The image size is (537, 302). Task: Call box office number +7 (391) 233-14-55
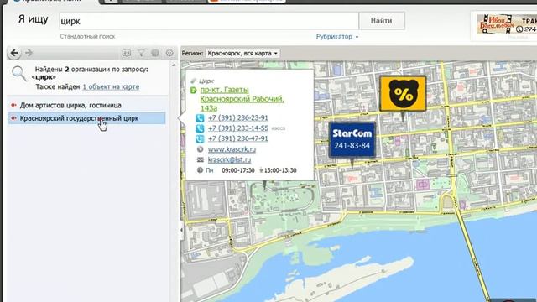click(x=238, y=128)
